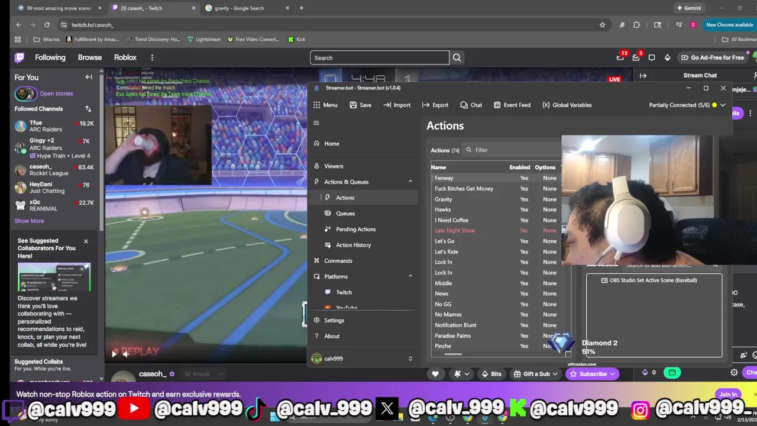Collapse the For You sidebar
Viewport: 757px width, 426px height.
(89, 77)
